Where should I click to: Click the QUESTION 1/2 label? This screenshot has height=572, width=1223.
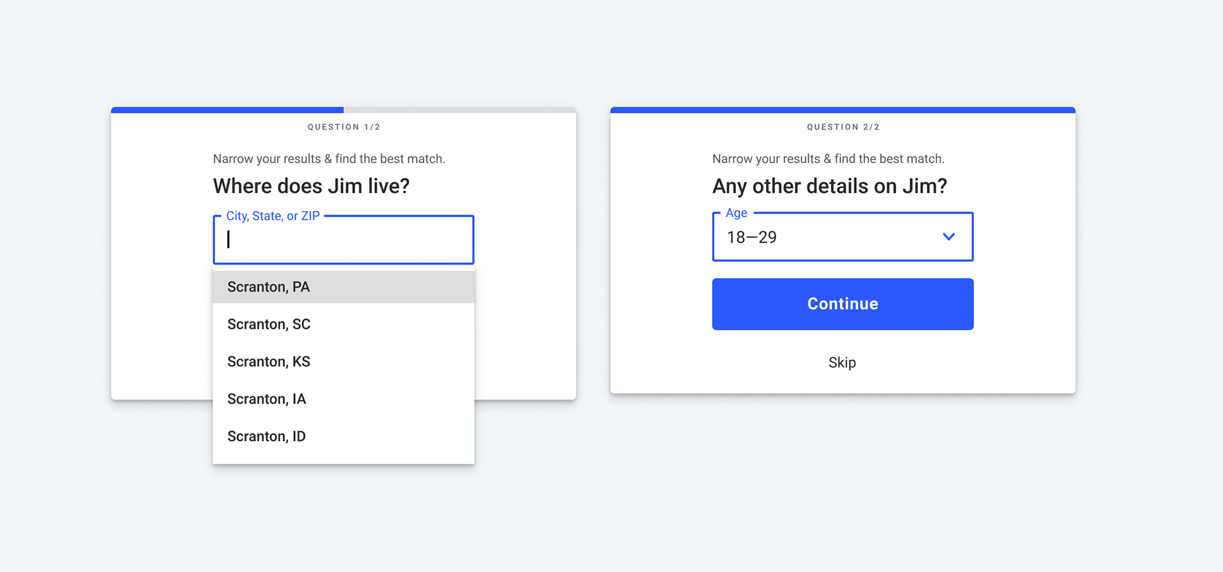coord(344,127)
